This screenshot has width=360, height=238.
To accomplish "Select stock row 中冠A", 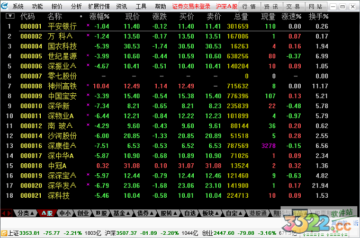I will [168, 165].
